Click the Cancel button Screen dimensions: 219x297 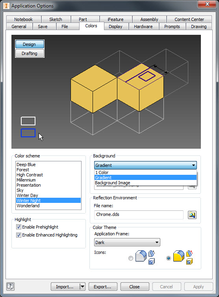[167, 287]
